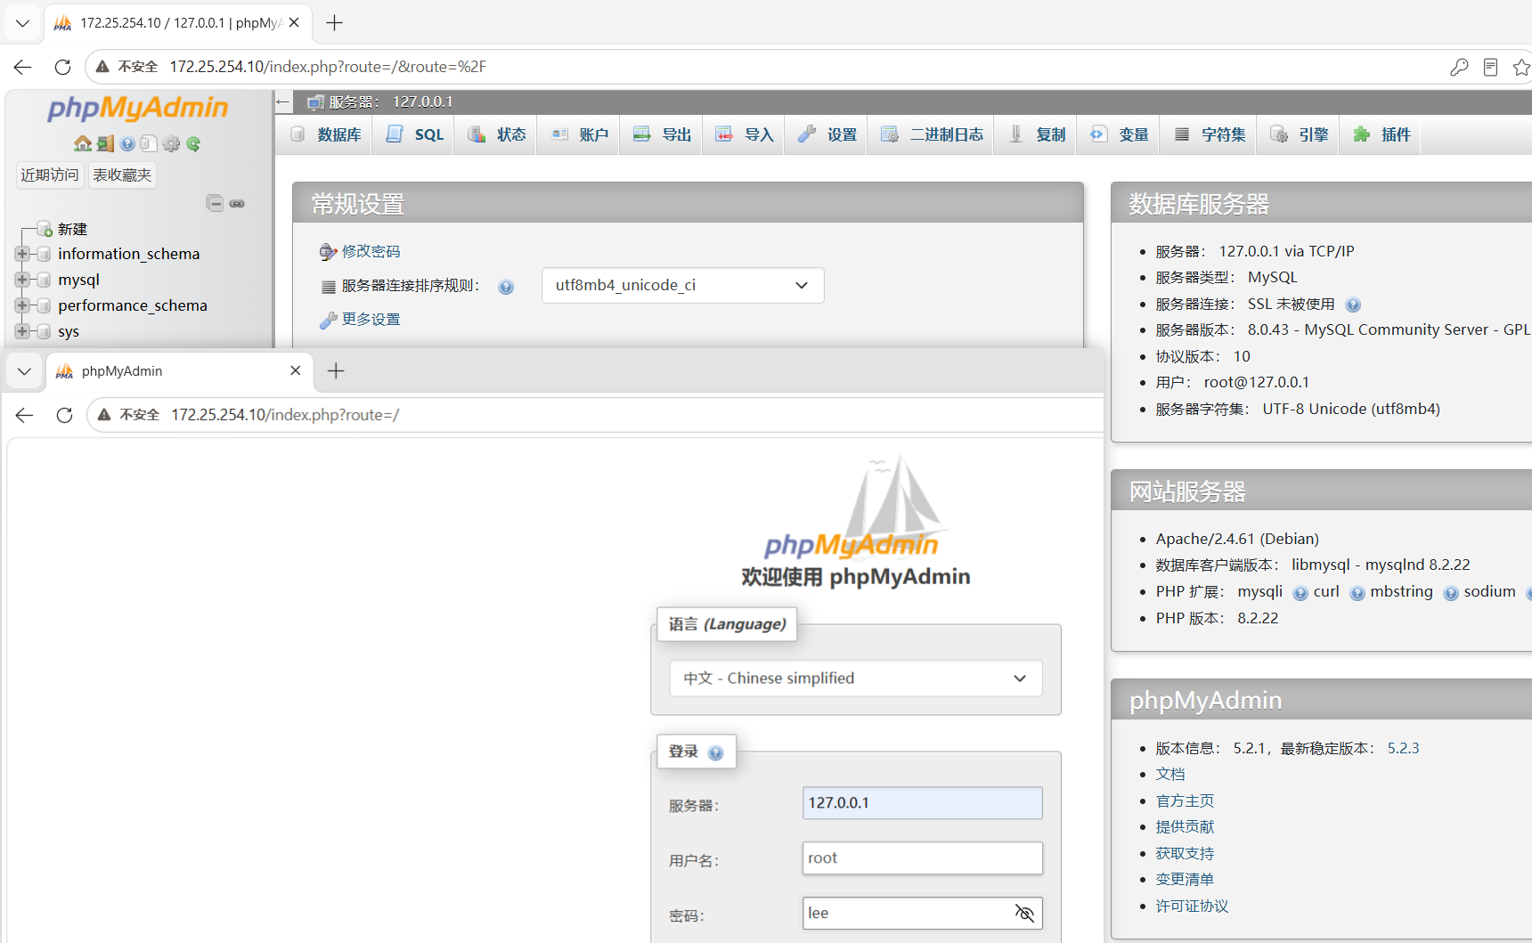Open help icon after mysqli extension
The width and height of the screenshot is (1532, 943).
[1300, 593]
